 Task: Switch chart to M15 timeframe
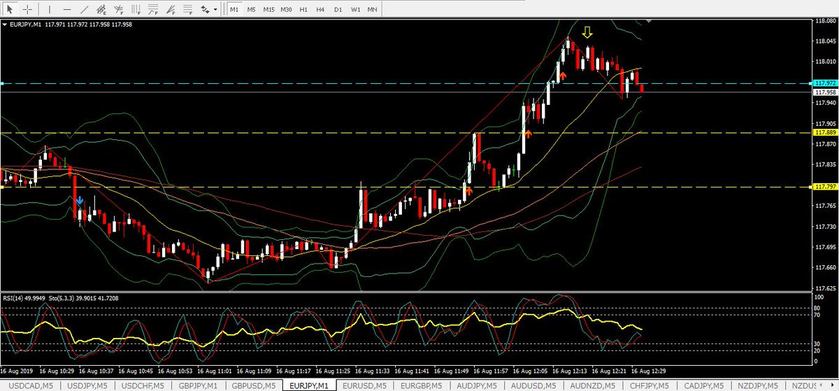[x=269, y=9]
